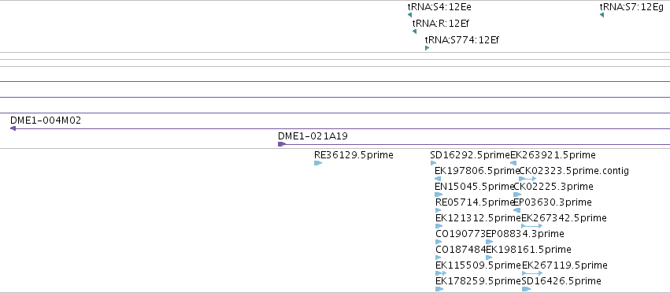Click the blue glyph under SD16426.5prime

[527, 289]
